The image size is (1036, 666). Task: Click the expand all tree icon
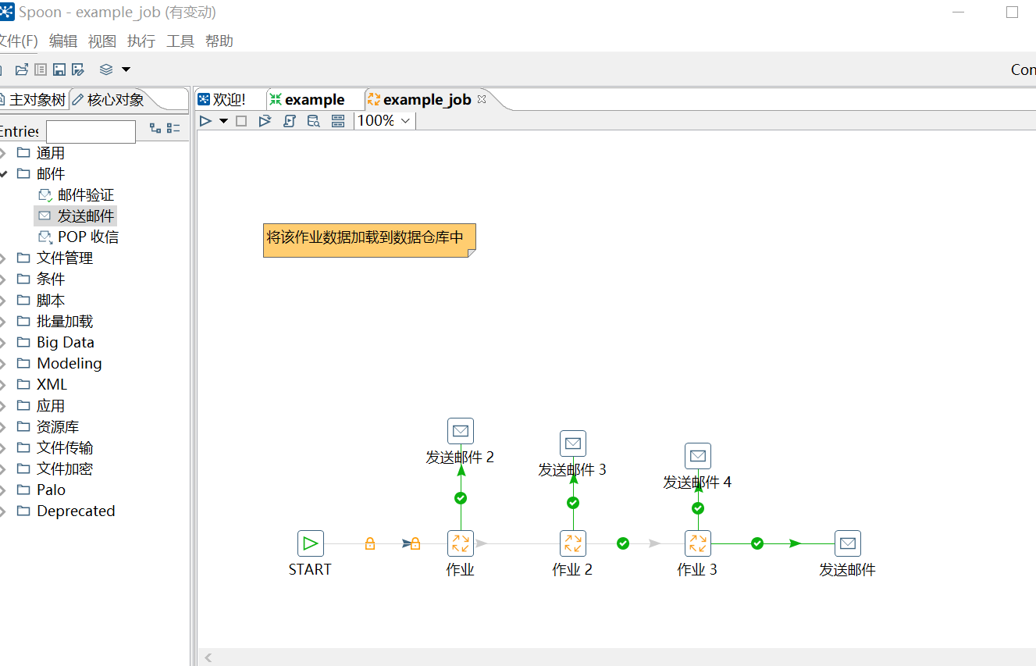click(155, 128)
